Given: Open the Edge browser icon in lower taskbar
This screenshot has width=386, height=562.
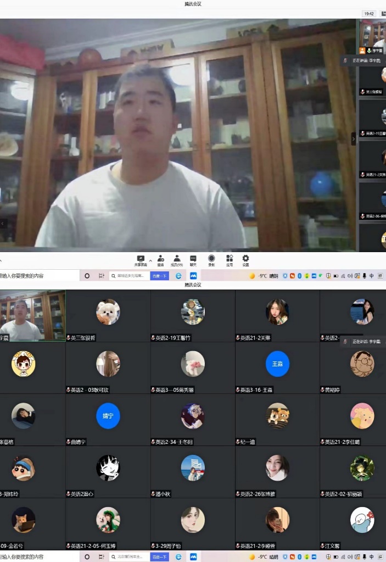Looking at the screenshot, I should (x=178, y=557).
